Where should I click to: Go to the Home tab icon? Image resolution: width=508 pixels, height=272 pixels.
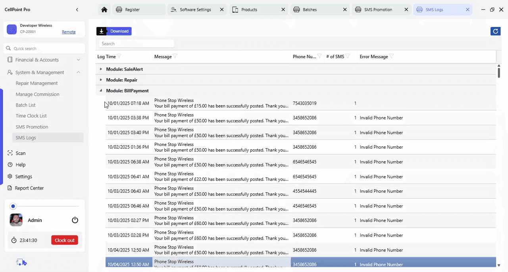(x=104, y=10)
